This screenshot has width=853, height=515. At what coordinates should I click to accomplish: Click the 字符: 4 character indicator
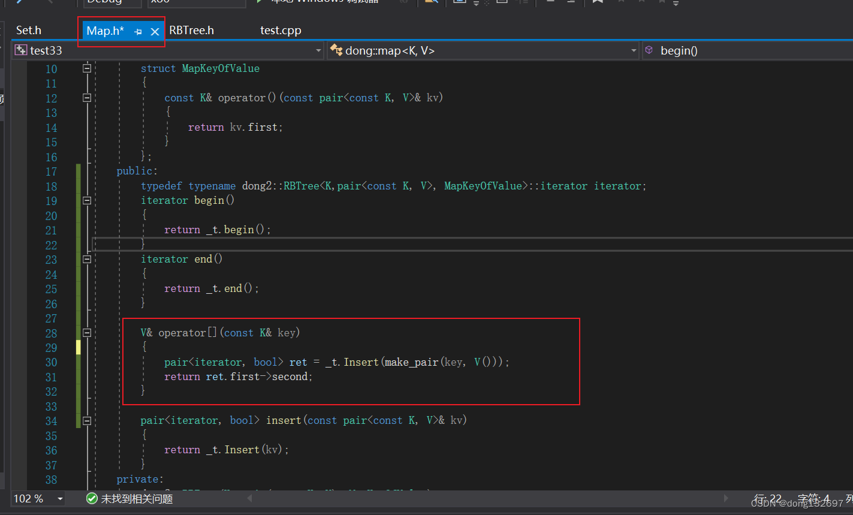coord(813,499)
